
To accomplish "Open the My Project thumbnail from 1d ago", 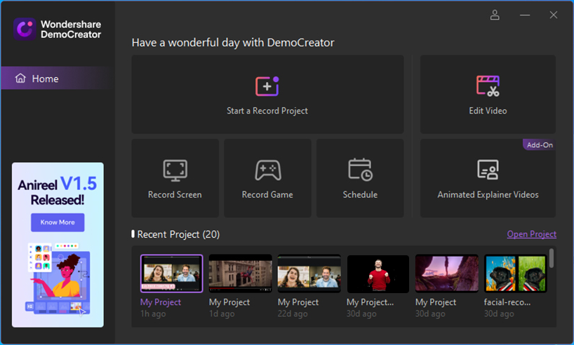I will tap(240, 273).
